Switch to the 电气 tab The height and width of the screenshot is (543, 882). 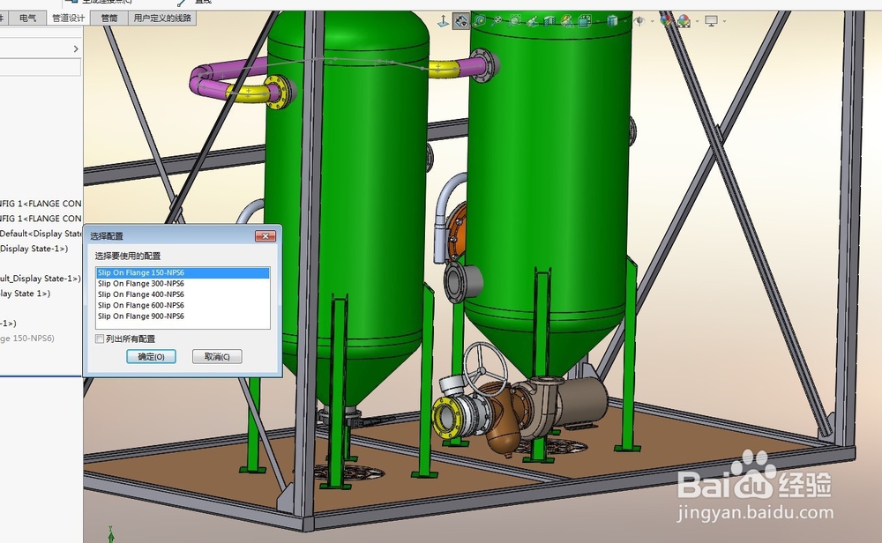(x=27, y=18)
